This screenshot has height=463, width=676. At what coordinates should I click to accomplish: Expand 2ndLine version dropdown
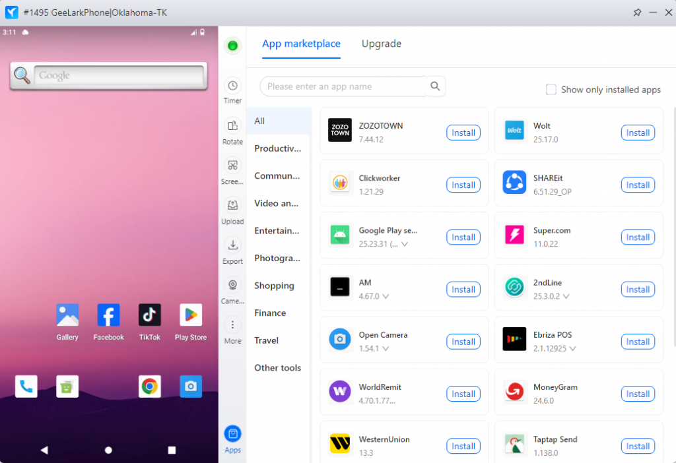(x=566, y=296)
